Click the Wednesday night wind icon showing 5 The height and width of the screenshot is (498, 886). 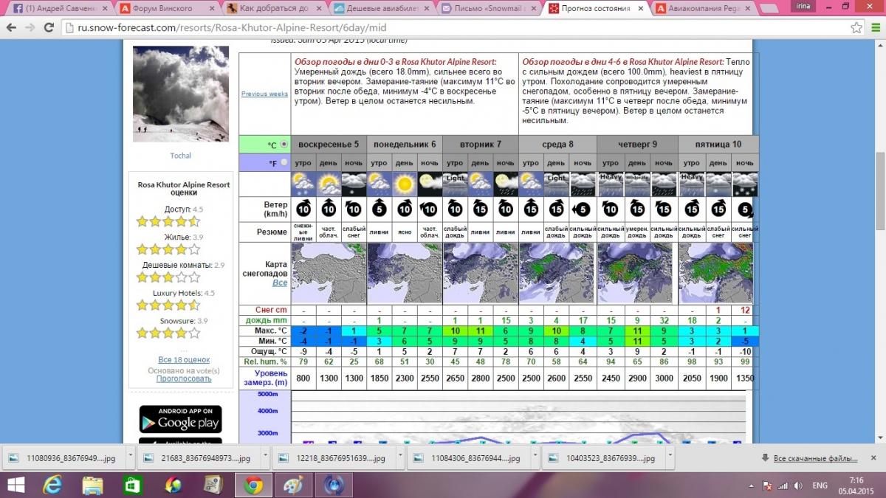pos(583,209)
